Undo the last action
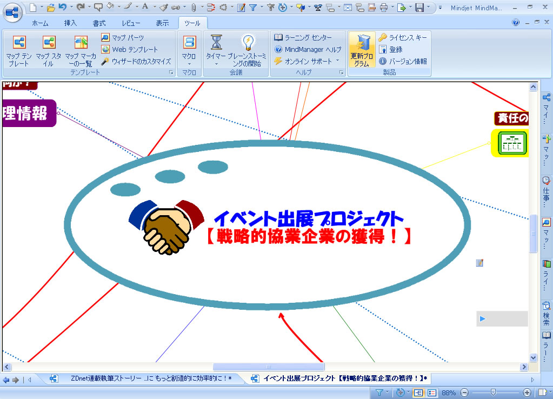Viewport: 553px width, 399px height. (63, 6)
